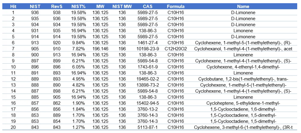This screenshot has width=301, height=133.
Task: Select the Formula column header
Action: (175, 6)
